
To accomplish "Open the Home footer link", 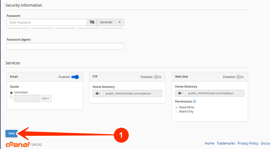I will tap(209, 143).
